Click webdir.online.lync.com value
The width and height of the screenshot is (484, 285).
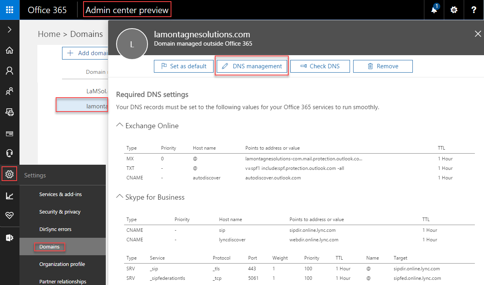[314, 240]
